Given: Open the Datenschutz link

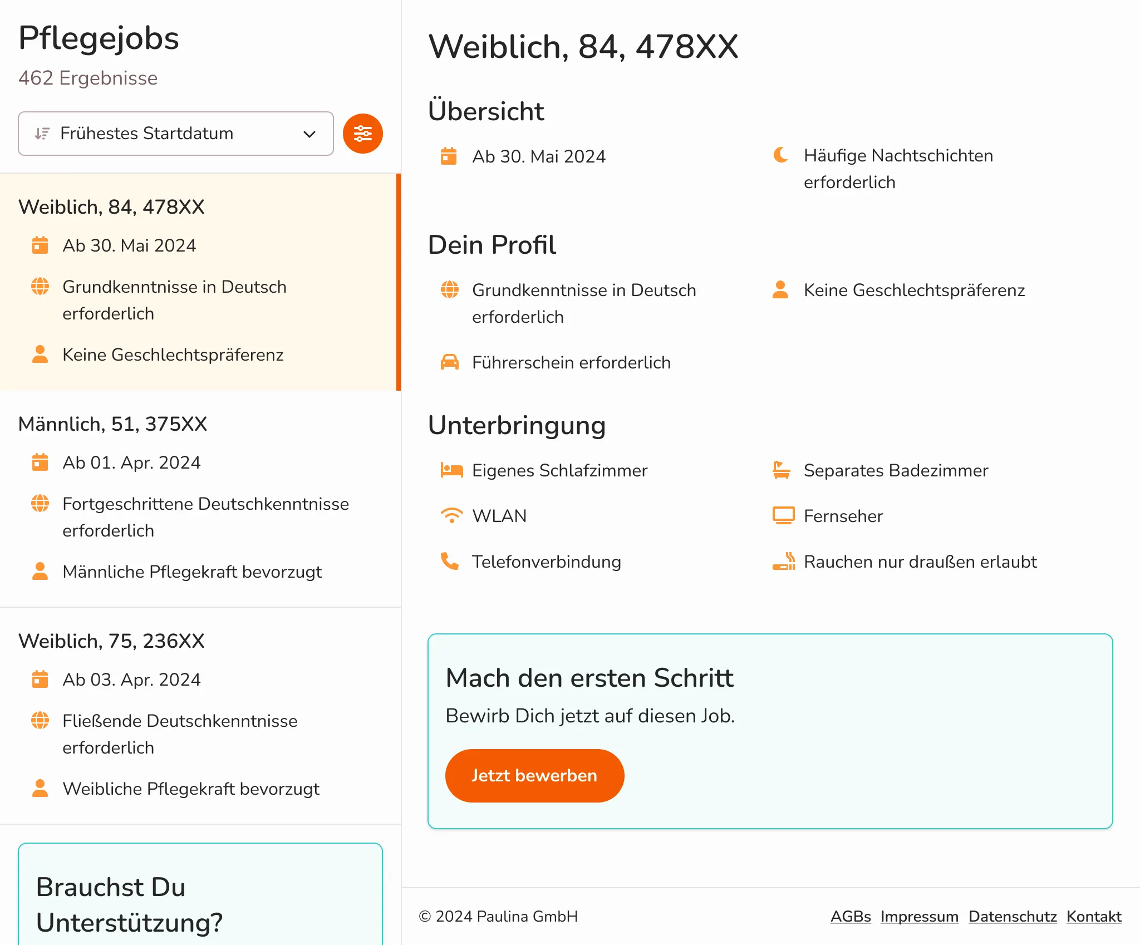Looking at the screenshot, I should click(1012, 917).
